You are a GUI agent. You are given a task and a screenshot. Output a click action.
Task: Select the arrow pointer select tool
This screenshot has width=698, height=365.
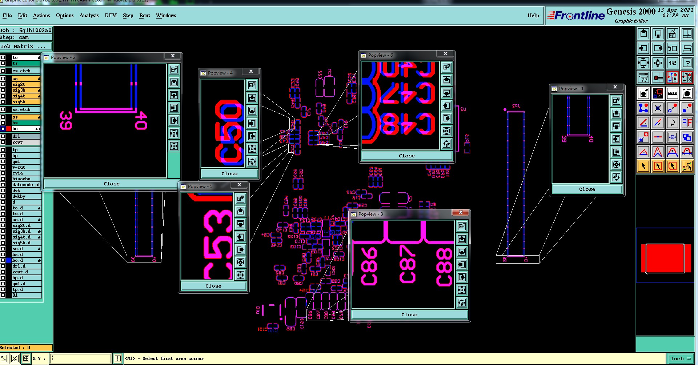[643, 166]
